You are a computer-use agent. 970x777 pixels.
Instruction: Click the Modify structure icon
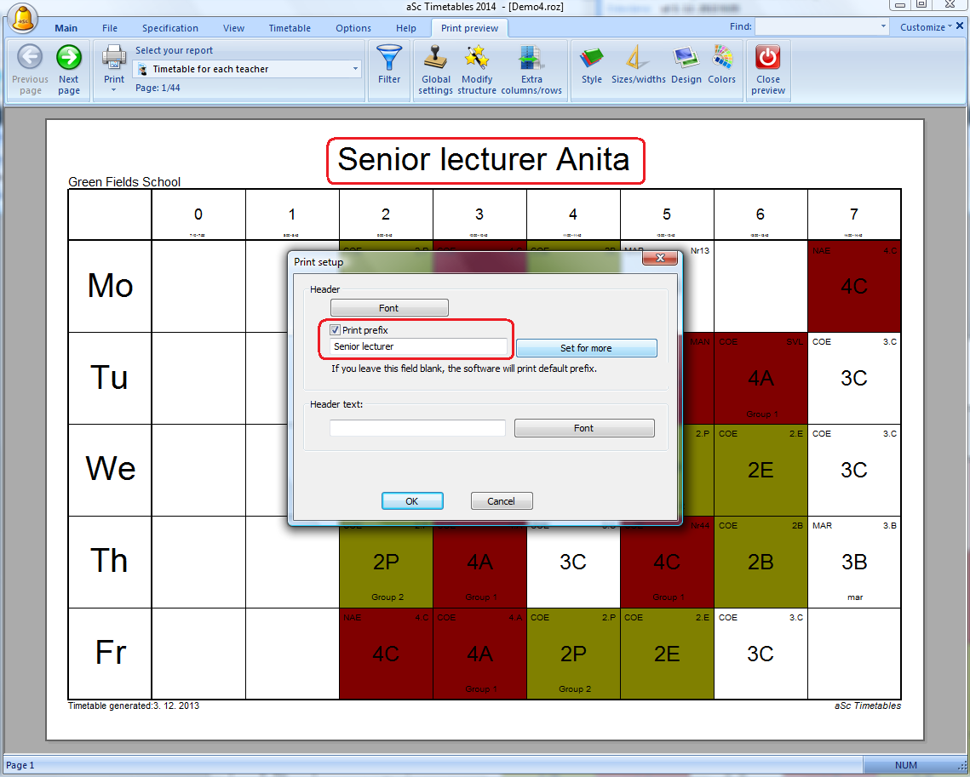(476, 59)
